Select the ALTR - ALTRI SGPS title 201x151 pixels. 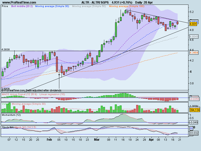pyautogui.click(x=95, y=3)
